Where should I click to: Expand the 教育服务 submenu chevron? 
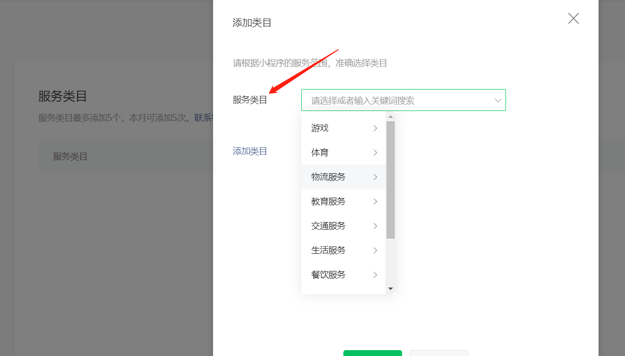tap(375, 201)
